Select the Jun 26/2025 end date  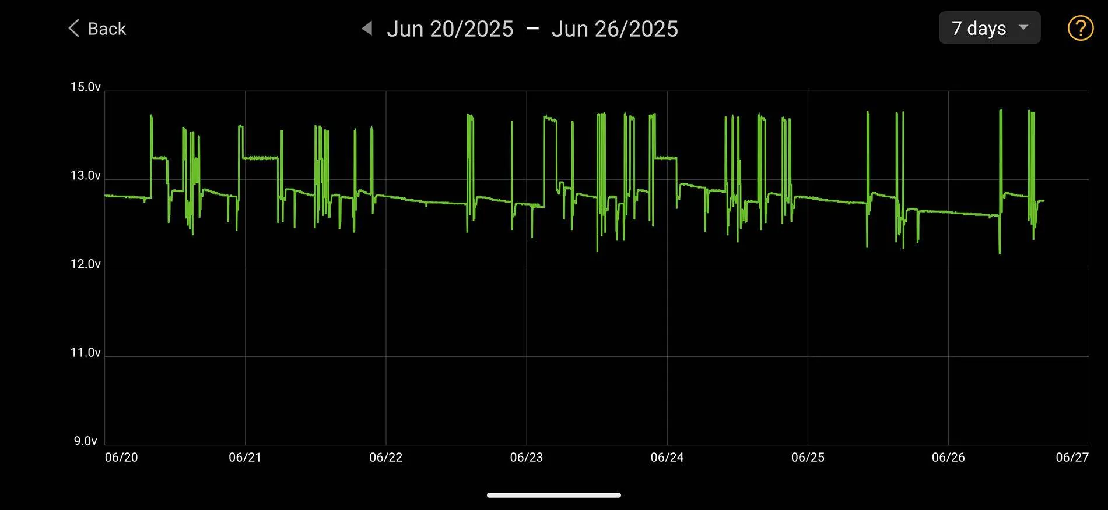click(x=615, y=29)
